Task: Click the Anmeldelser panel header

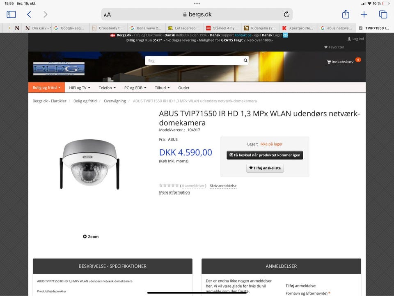Action: click(281, 266)
